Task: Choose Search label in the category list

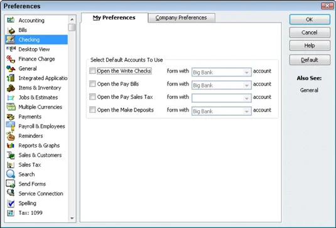Action: point(26,174)
